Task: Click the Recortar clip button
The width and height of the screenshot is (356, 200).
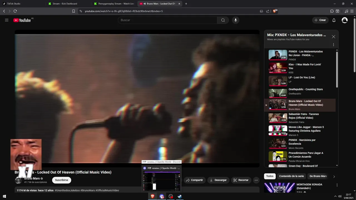Action: coord(241,180)
